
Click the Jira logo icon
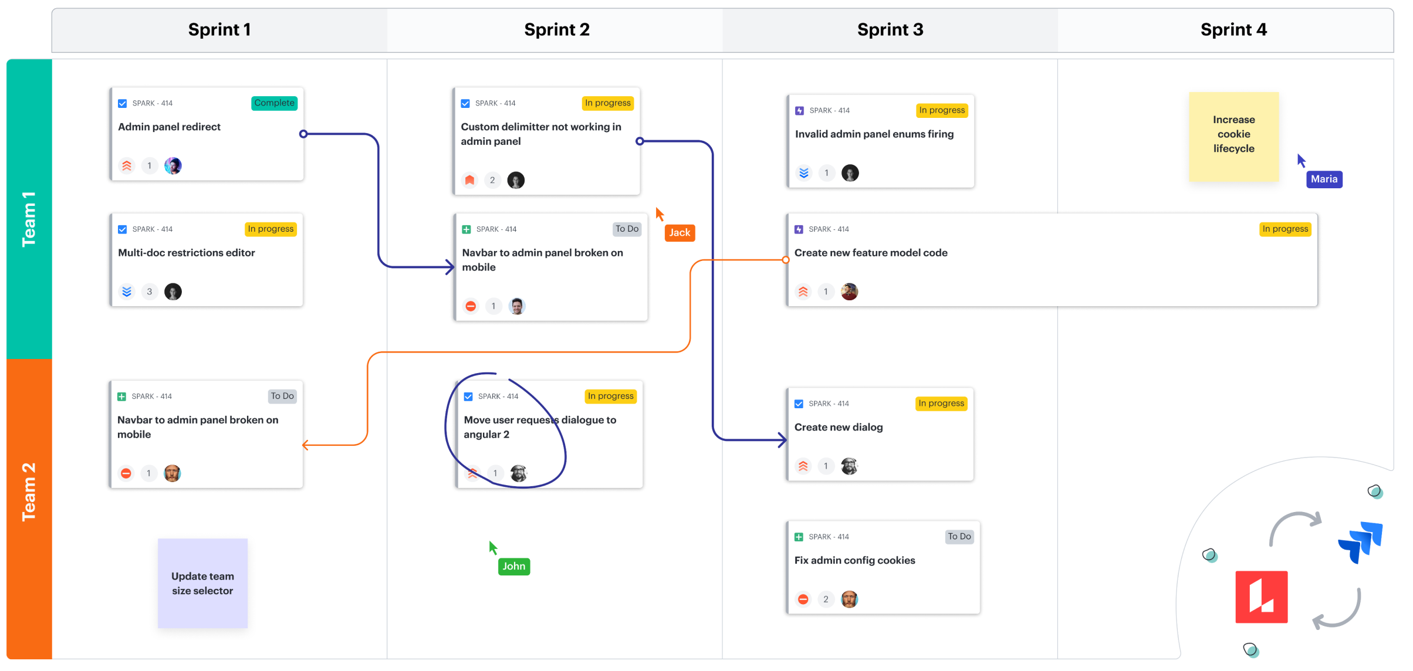[x=1361, y=542]
